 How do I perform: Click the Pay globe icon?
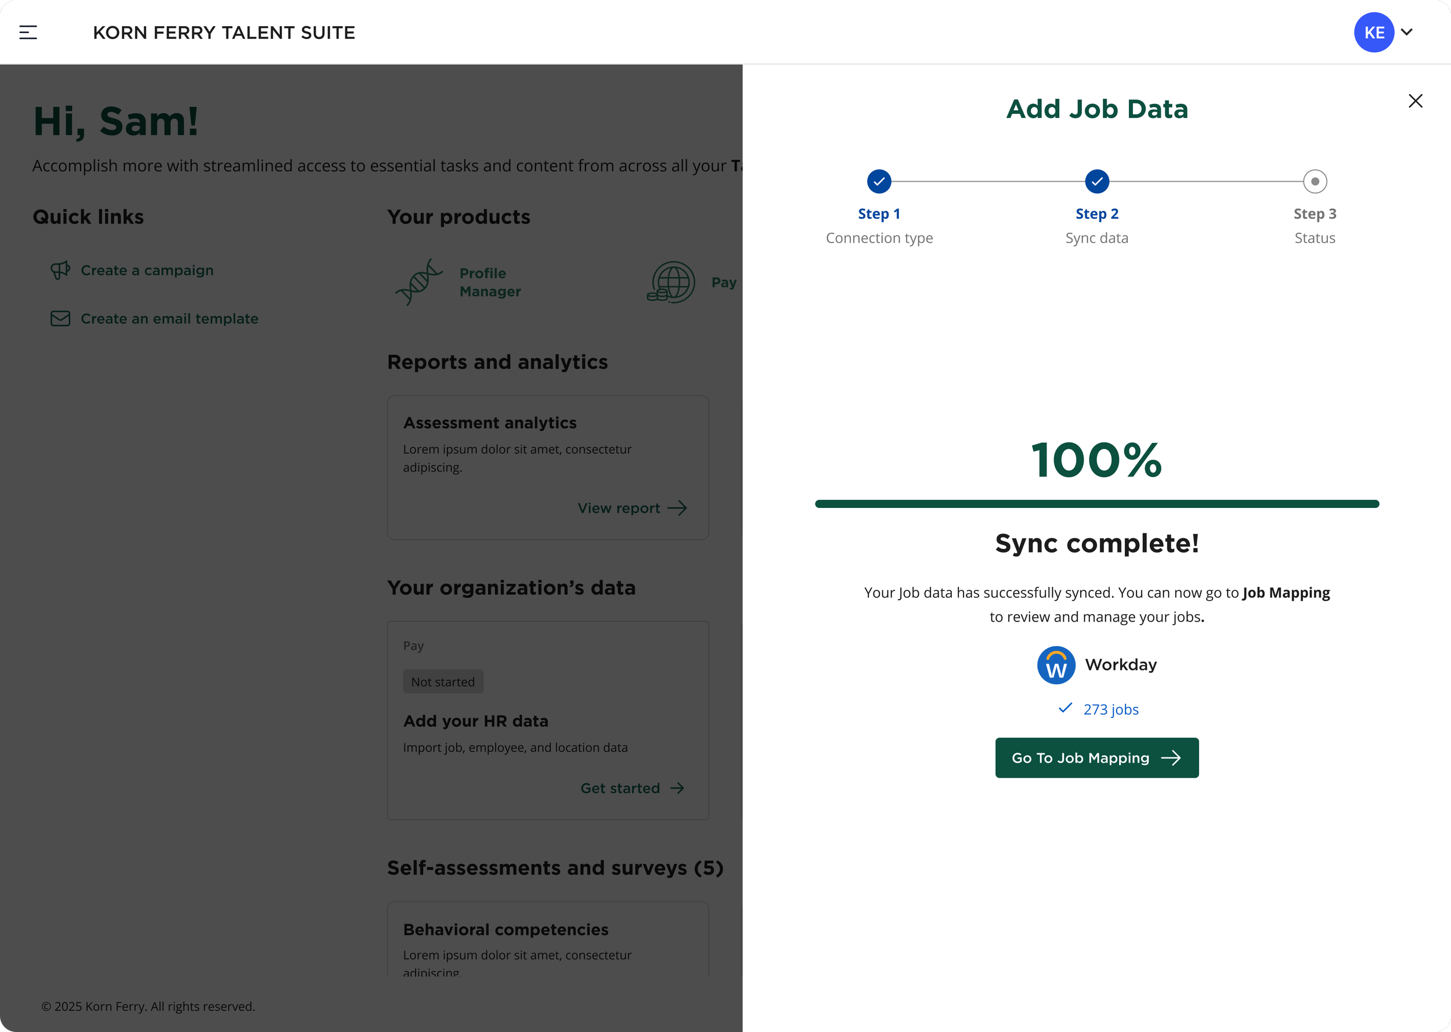671,282
